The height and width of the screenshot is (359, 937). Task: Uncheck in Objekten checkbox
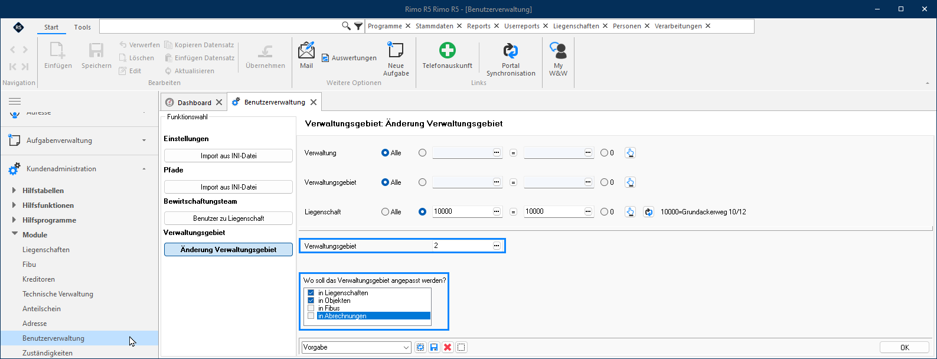pos(311,301)
